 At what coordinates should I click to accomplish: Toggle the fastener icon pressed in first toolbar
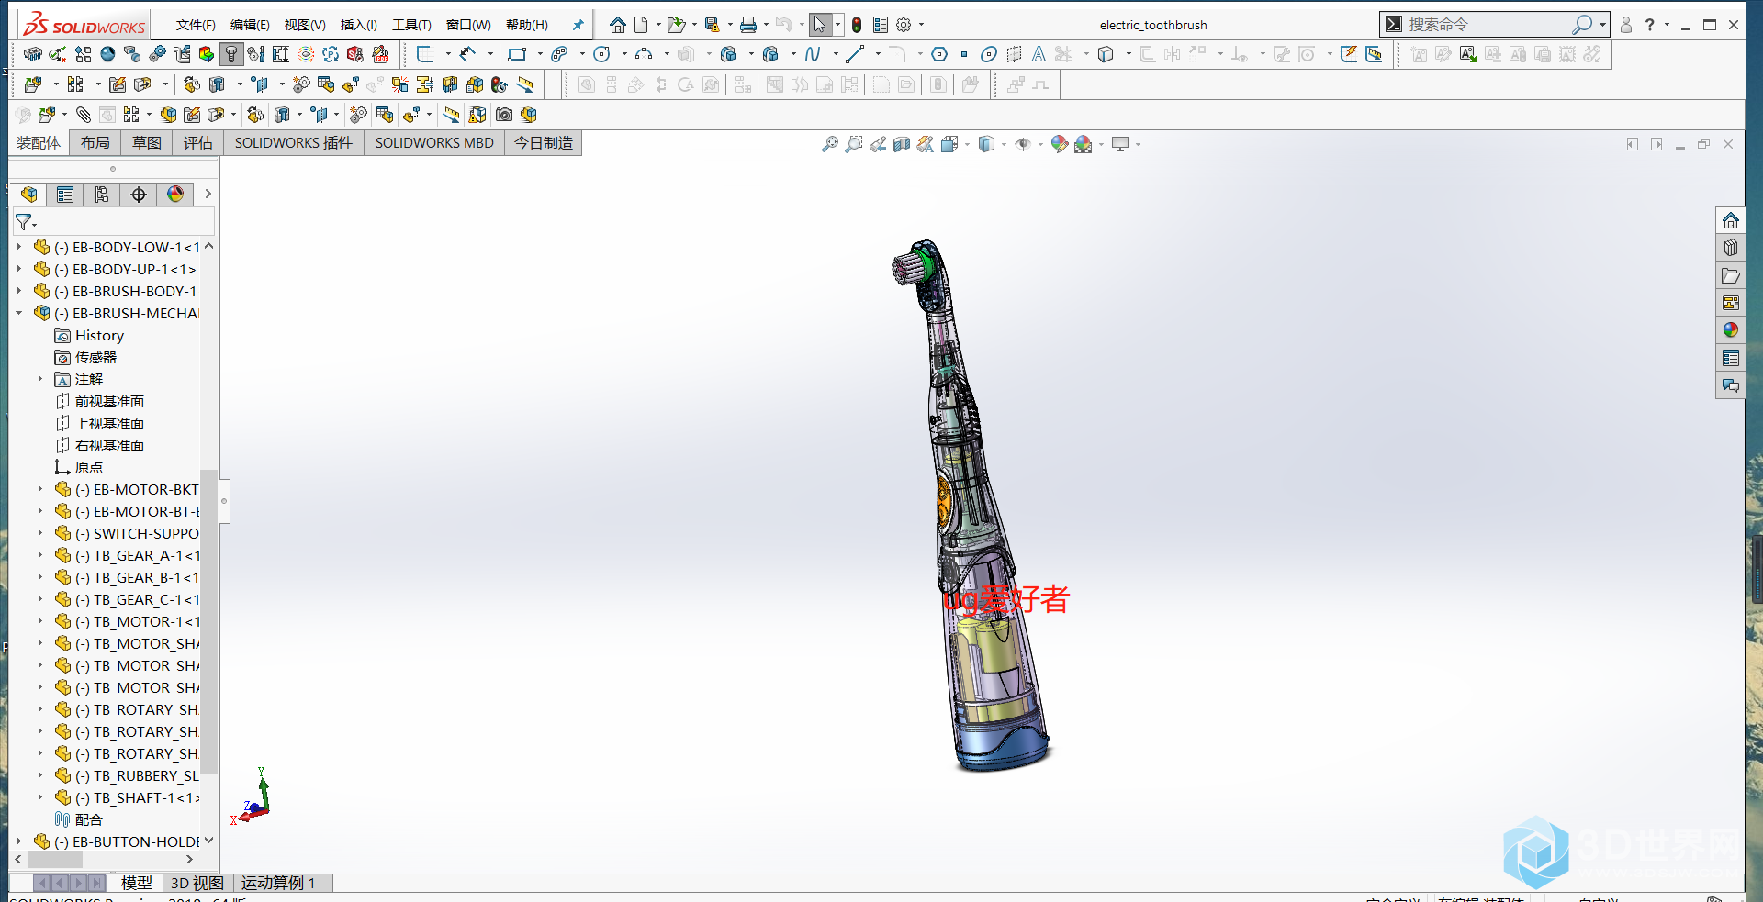pos(231,54)
